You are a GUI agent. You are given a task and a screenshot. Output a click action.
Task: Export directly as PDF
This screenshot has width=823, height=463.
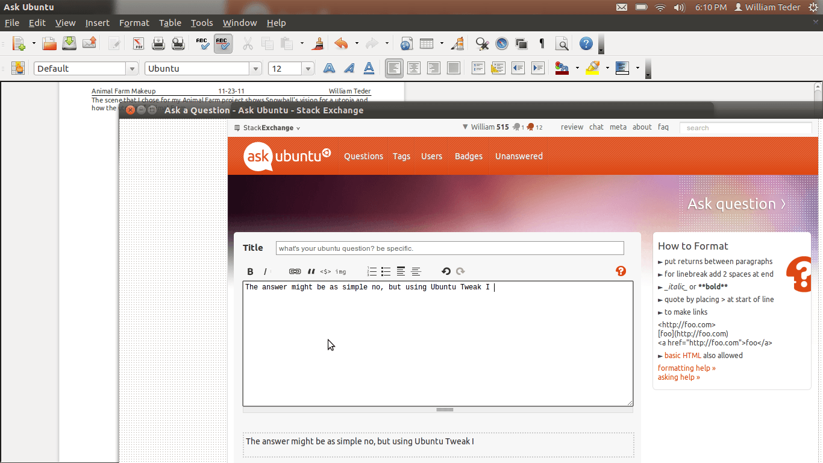click(139, 43)
